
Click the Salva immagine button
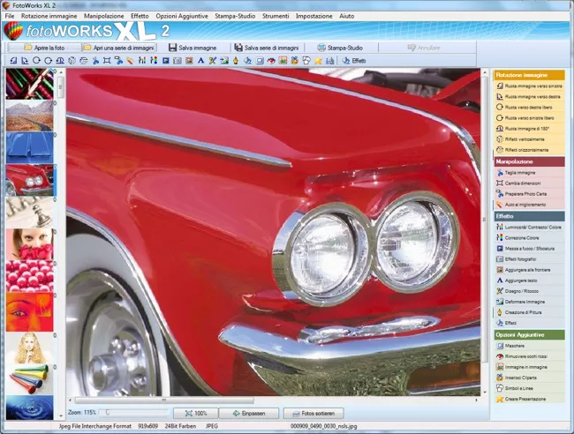click(193, 48)
